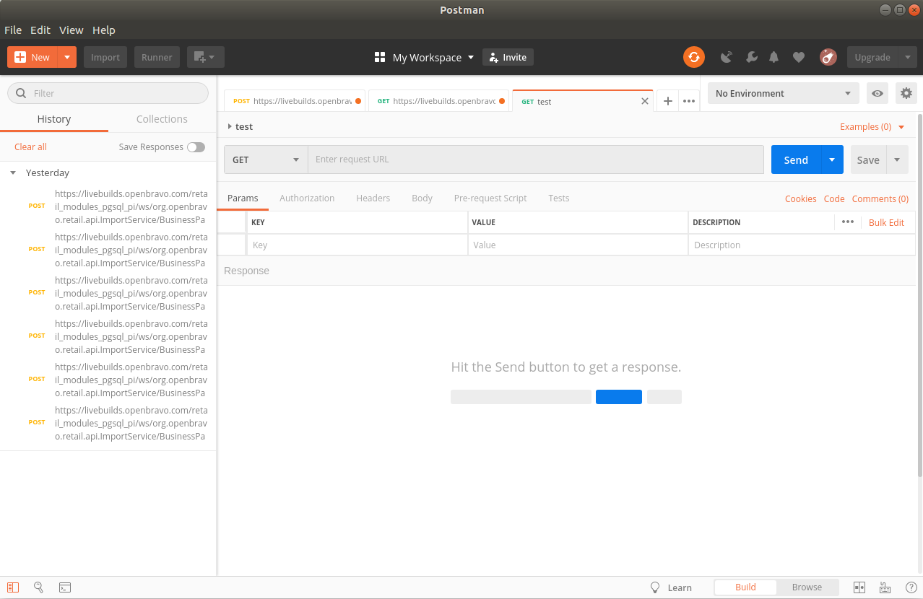Screen dimensions: 923x599
Task: Open the satellite interceptor capture icon
Action: (727, 57)
